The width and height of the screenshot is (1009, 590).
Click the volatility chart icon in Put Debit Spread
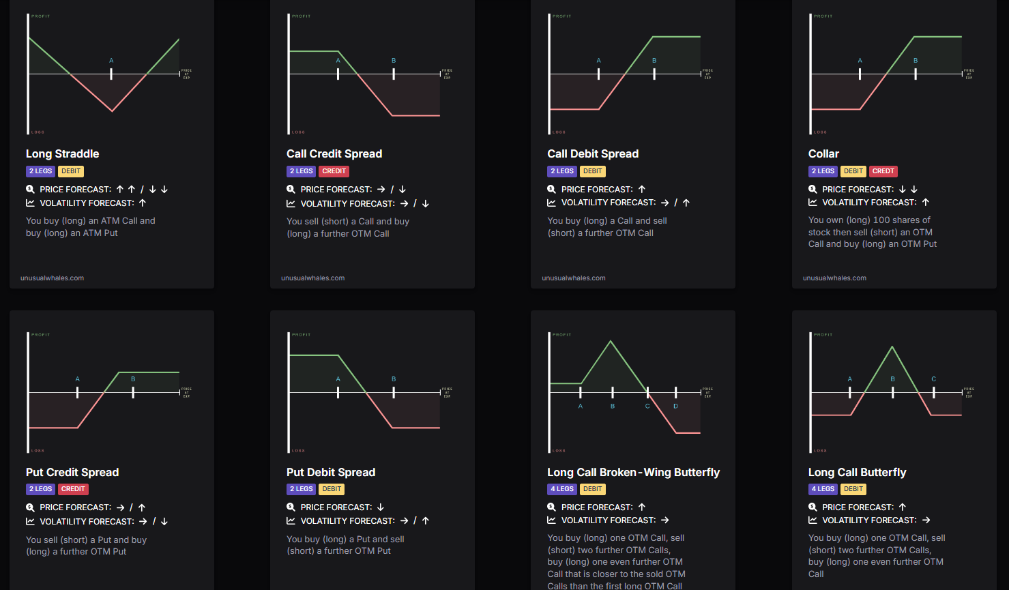(291, 520)
